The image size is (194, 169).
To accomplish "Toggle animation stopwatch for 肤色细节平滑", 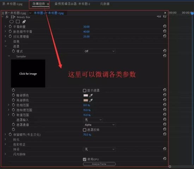I will (10, 31).
